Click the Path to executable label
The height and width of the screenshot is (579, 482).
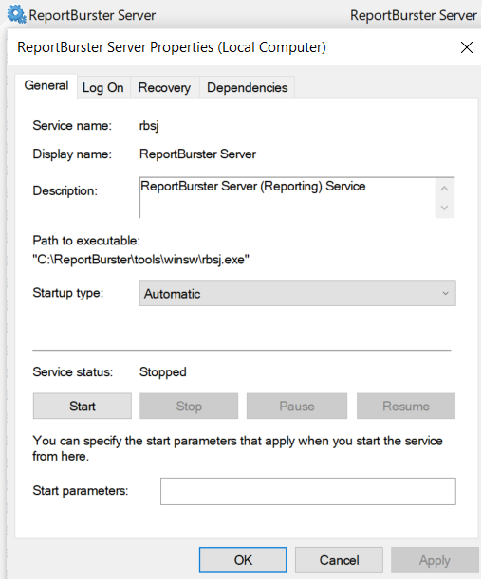tap(86, 241)
